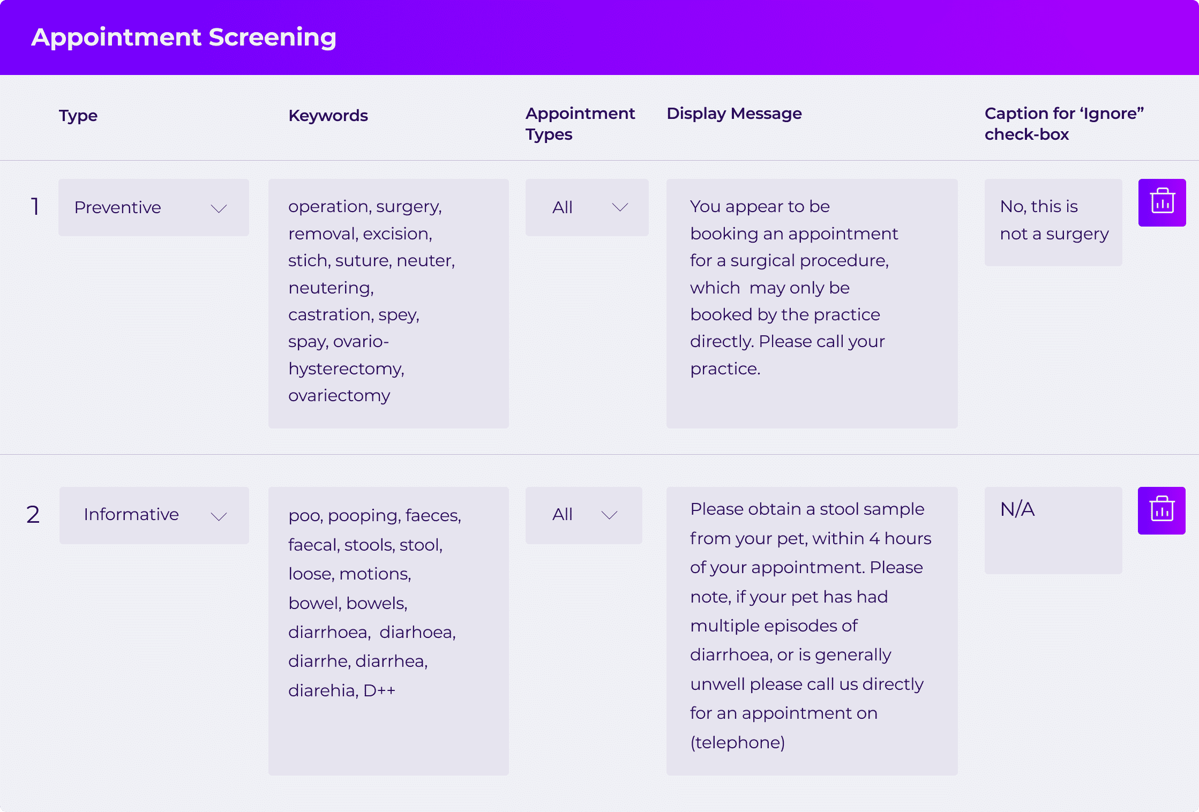Viewport: 1199px width, 812px height.
Task: Click the chevron next to Informative
Action: pos(219,517)
